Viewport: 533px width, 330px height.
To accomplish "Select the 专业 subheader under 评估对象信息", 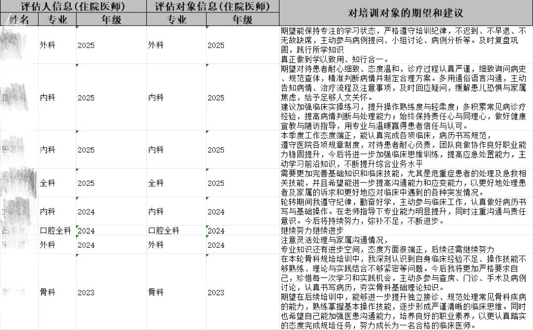I will (x=176, y=19).
